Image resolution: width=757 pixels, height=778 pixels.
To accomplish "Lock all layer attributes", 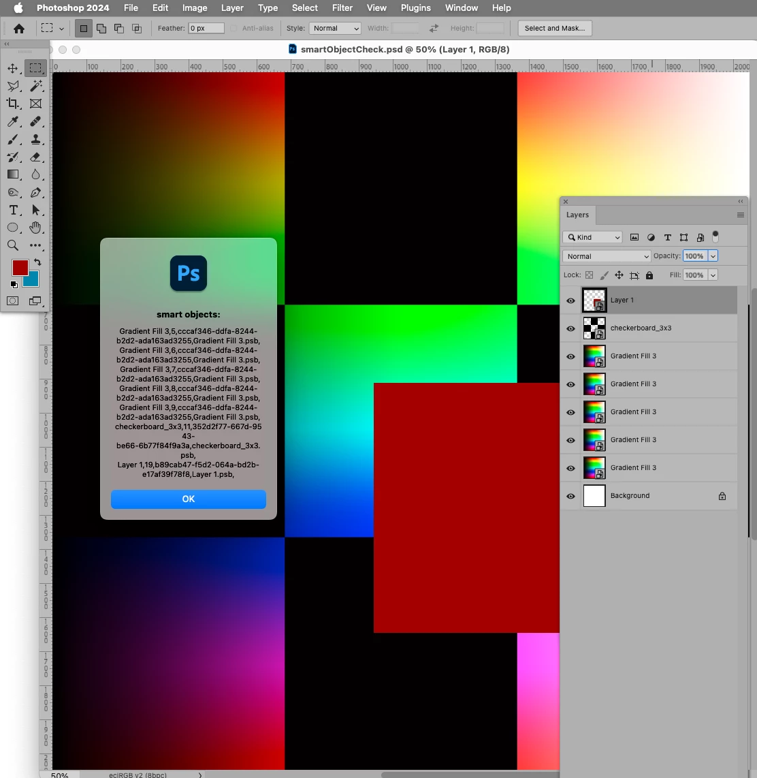I will click(649, 275).
